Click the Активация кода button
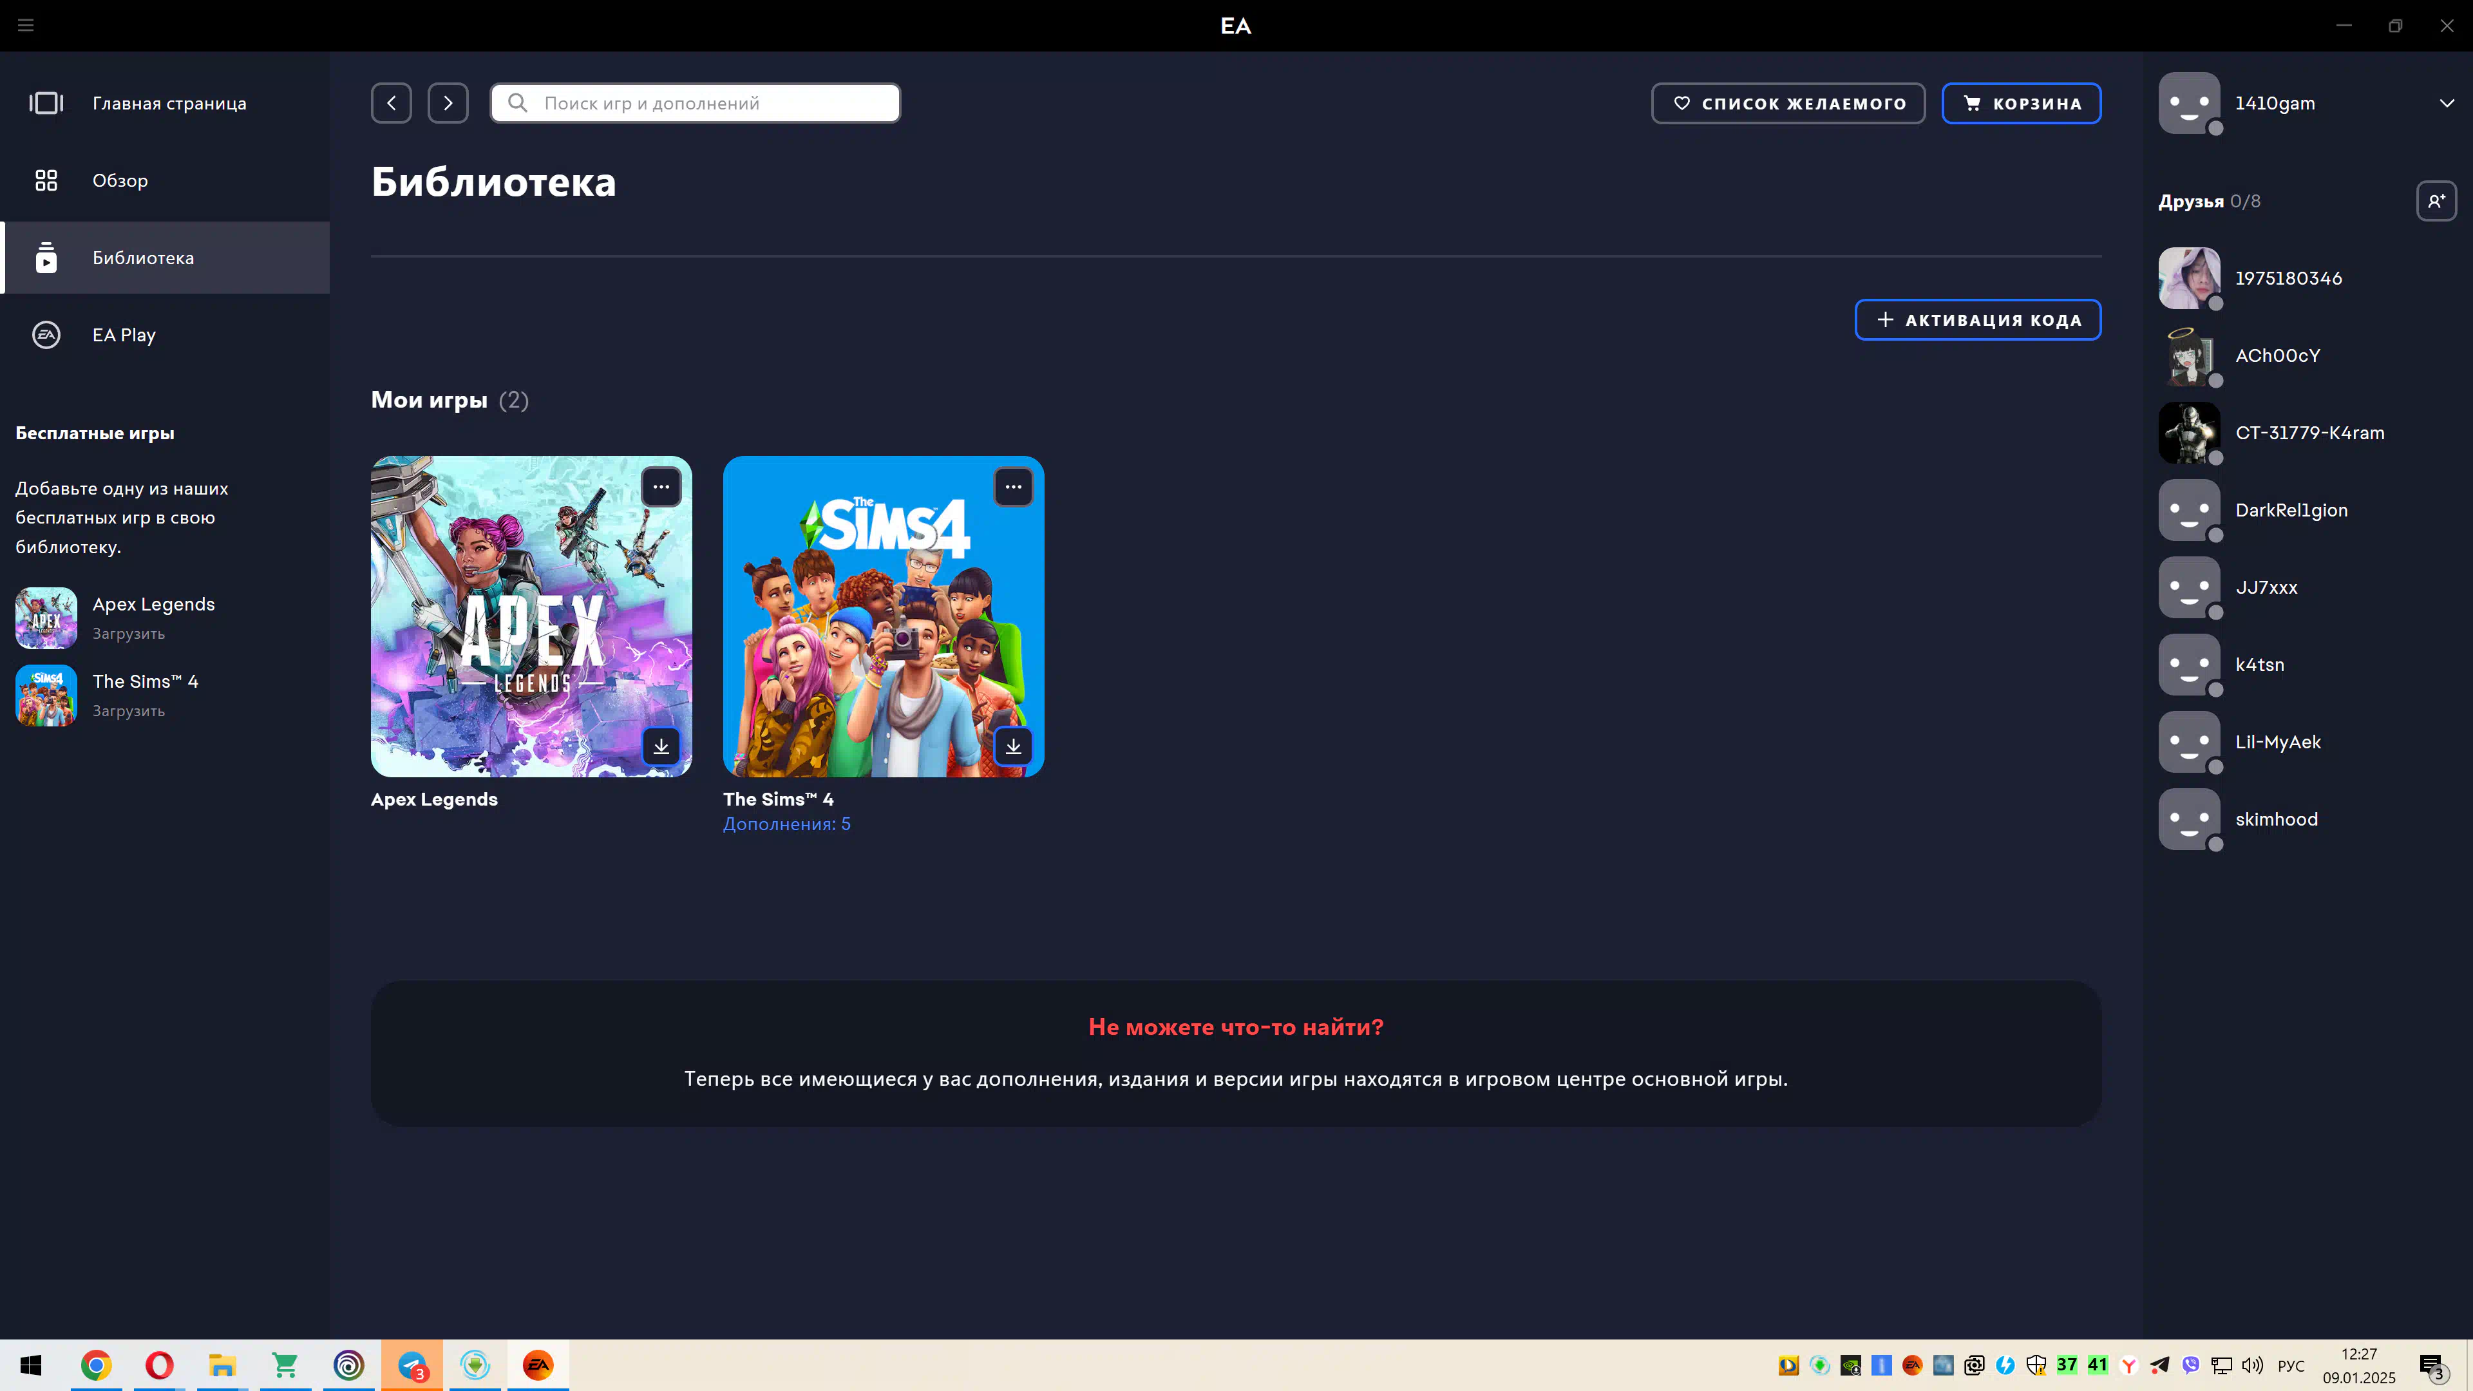The height and width of the screenshot is (1391, 2473). click(1978, 319)
